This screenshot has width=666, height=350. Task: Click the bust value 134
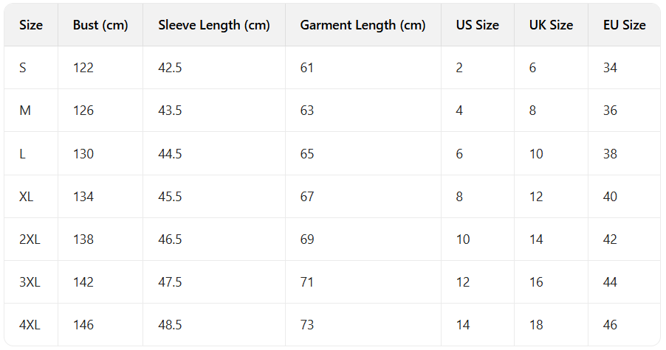point(83,197)
